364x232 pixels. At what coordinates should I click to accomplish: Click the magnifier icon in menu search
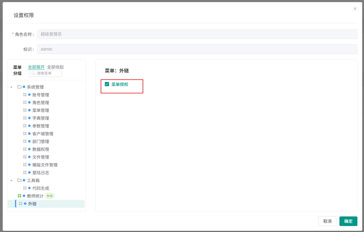click(x=33, y=73)
